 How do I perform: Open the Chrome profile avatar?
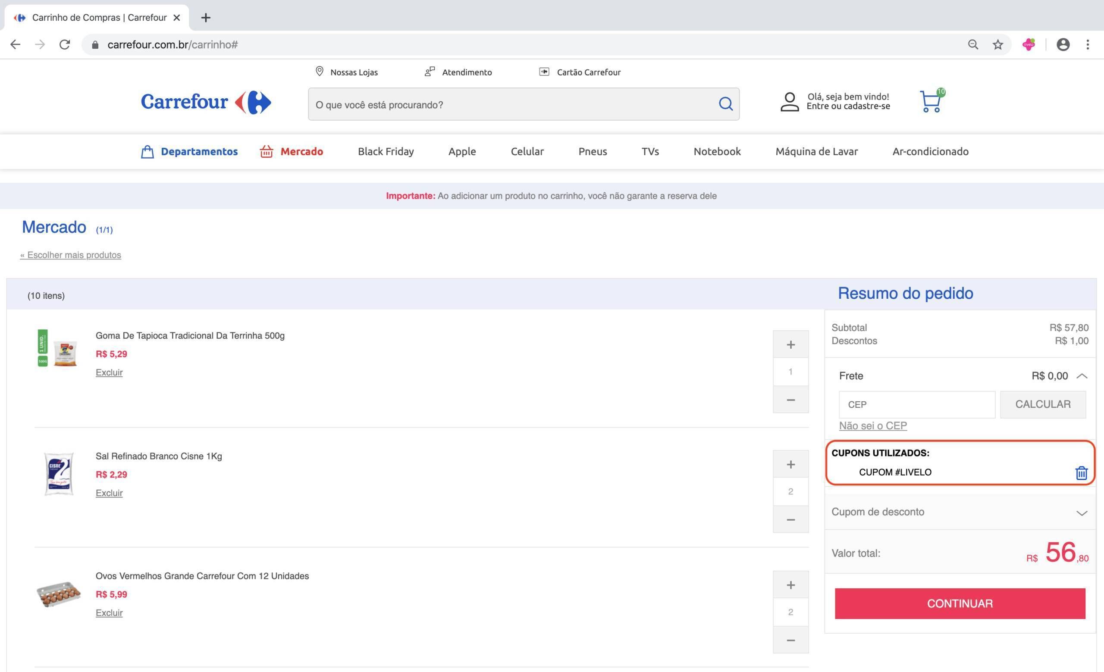[x=1063, y=44]
